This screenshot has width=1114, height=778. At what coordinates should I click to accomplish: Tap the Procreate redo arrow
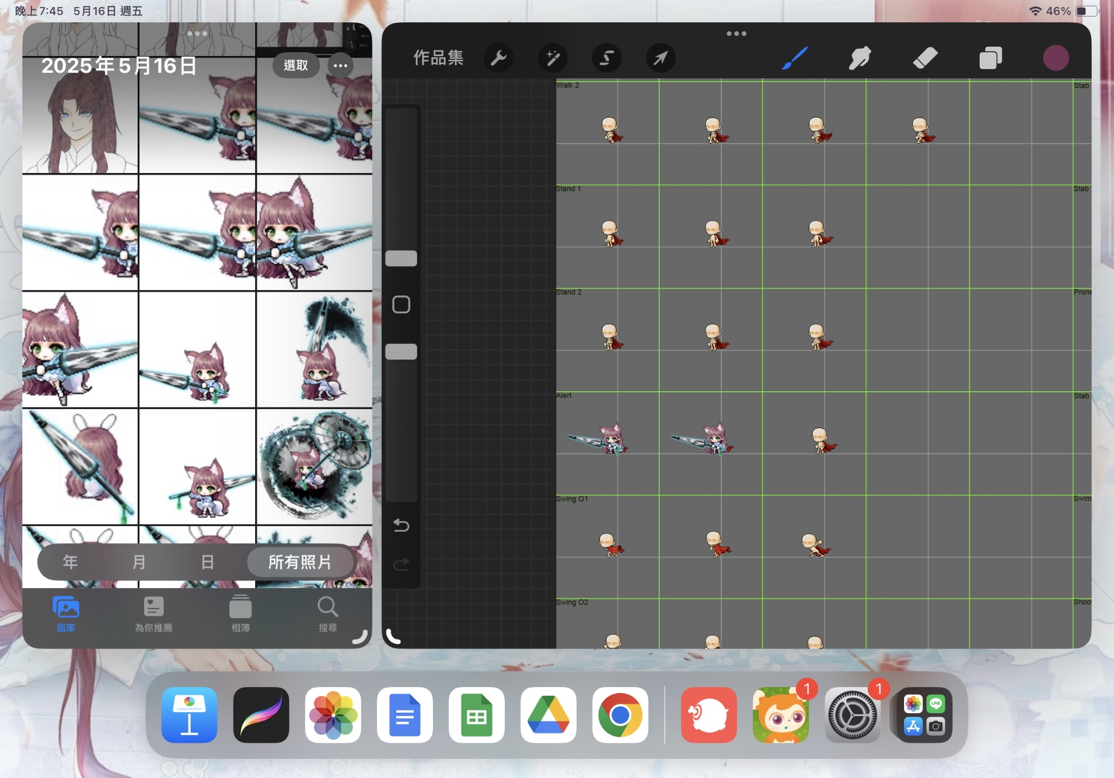[x=401, y=564]
